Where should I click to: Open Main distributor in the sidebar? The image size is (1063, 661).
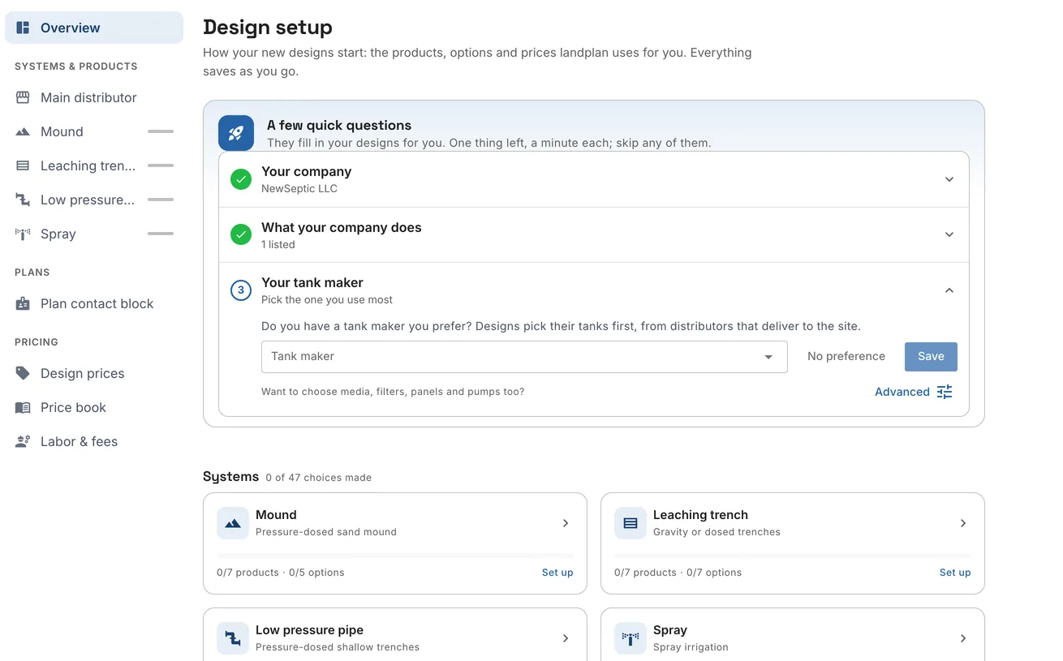tap(94, 97)
